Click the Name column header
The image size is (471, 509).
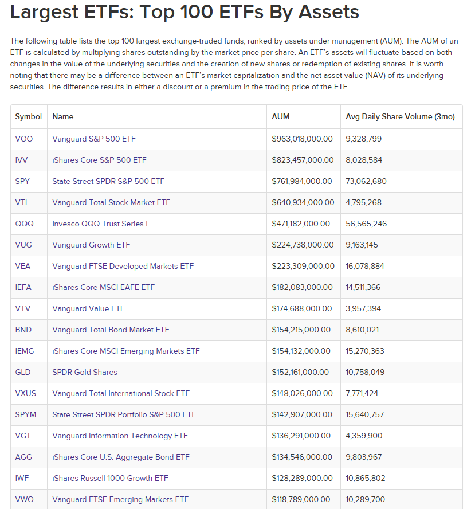63,116
